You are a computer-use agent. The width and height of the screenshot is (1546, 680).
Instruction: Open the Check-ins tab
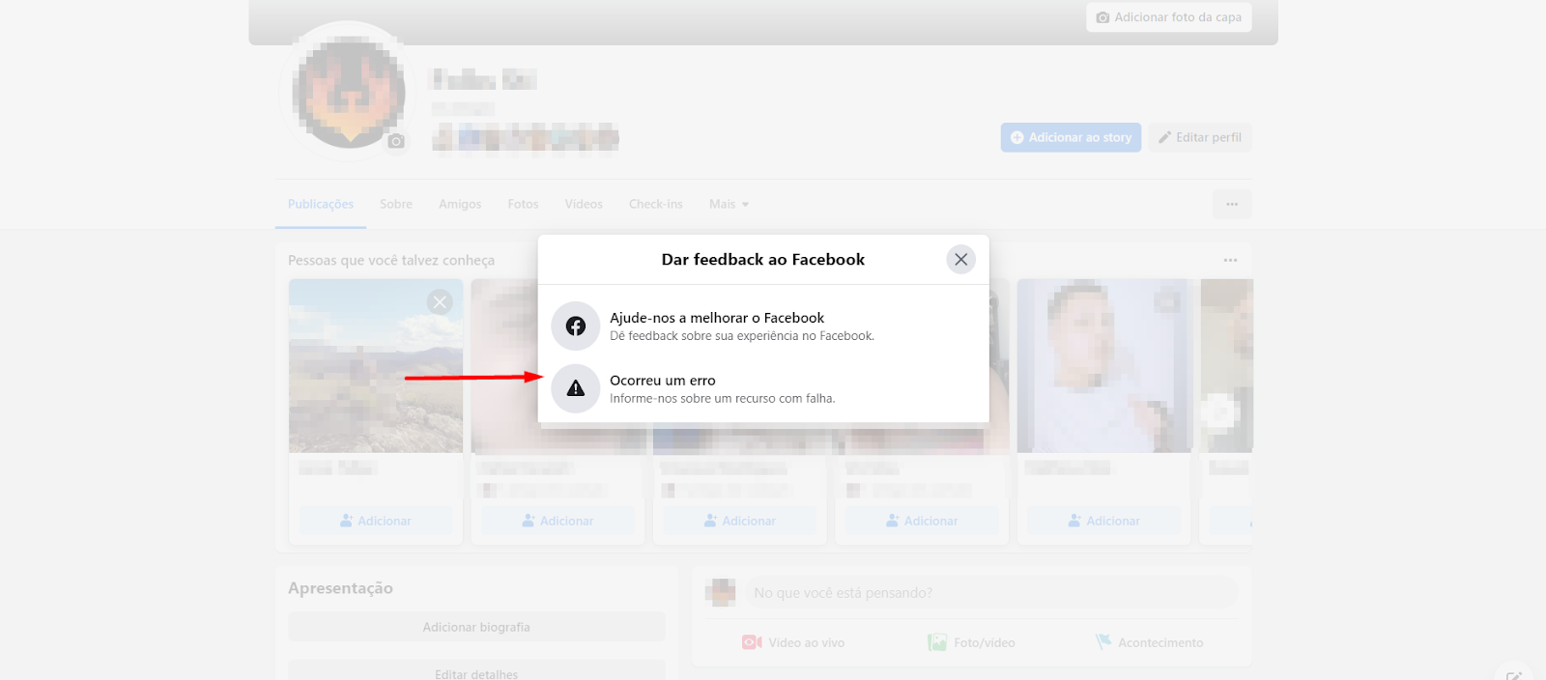[x=656, y=204]
